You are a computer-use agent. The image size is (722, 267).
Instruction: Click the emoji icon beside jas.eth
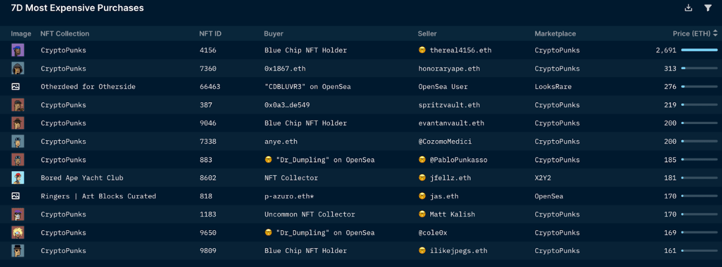point(422,196)
